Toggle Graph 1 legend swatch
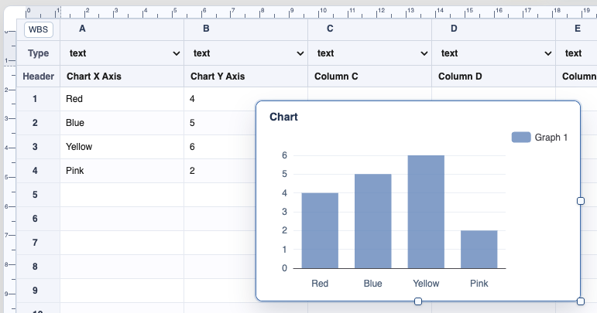 click(521, 137)
